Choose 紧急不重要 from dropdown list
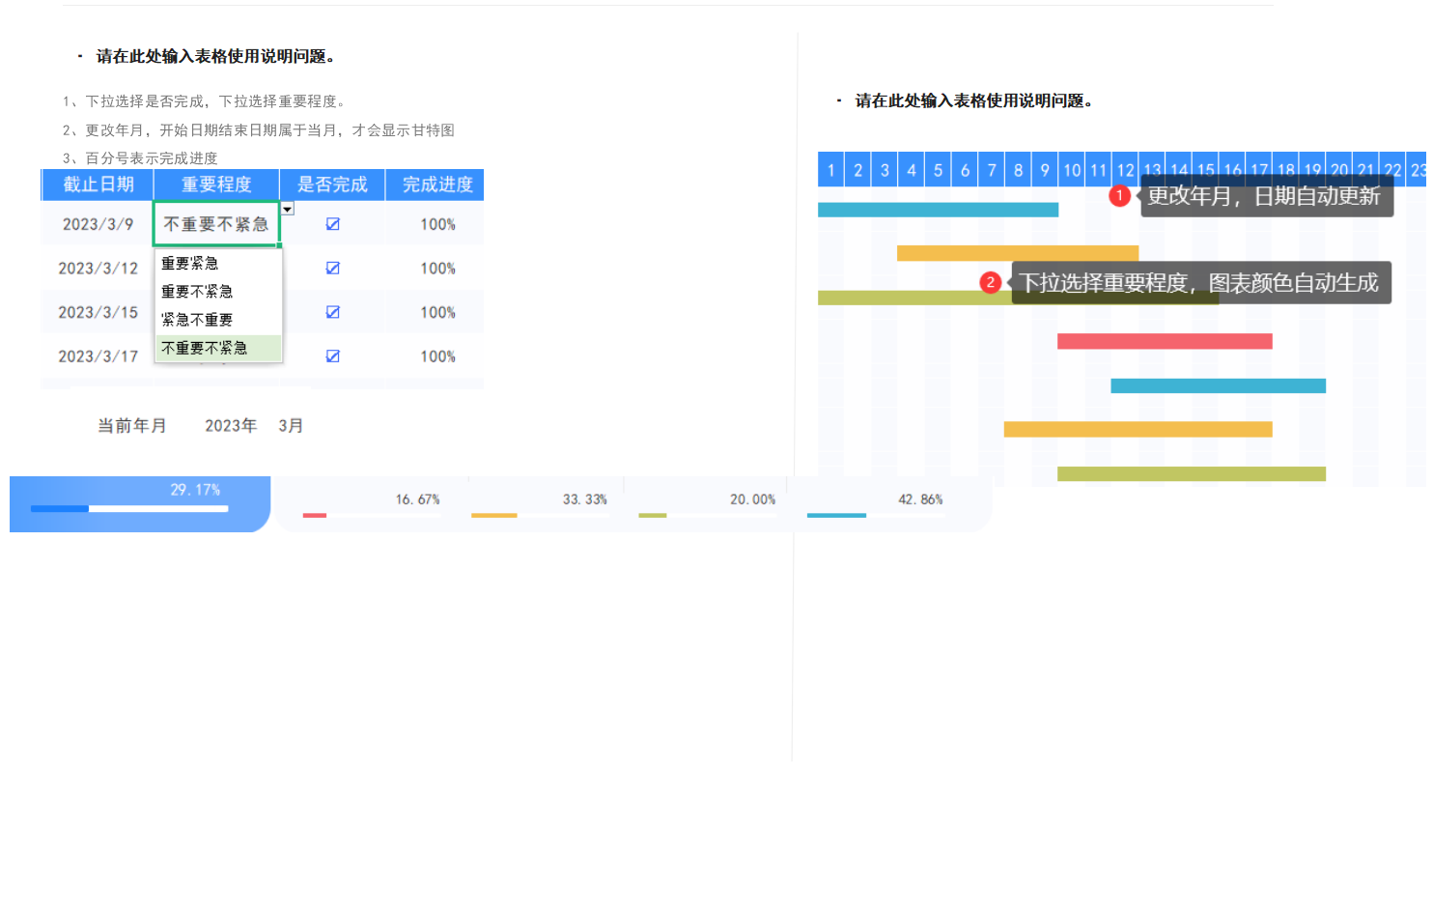This screenshot has width=1433, height=911. (218, 320)
